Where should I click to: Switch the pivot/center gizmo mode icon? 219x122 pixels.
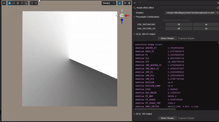pyautogui.click(x=32, y=3)
